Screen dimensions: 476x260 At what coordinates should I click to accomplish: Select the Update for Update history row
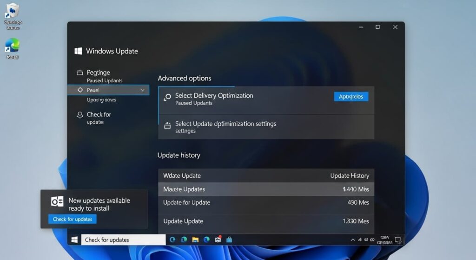(x=266, y=203)
